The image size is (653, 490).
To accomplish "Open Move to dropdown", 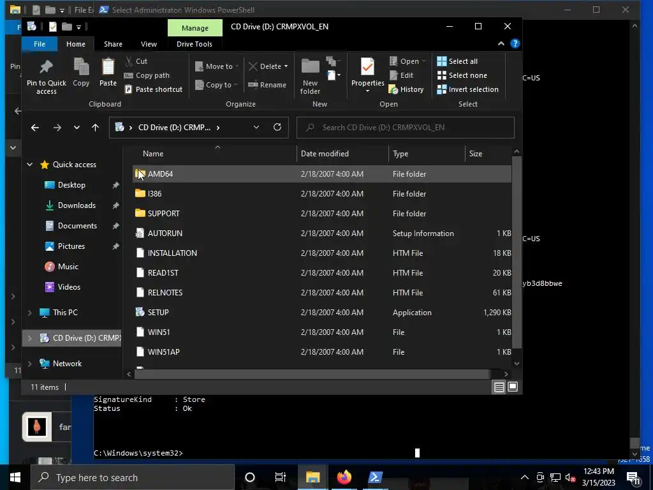I will coord(217,66).
